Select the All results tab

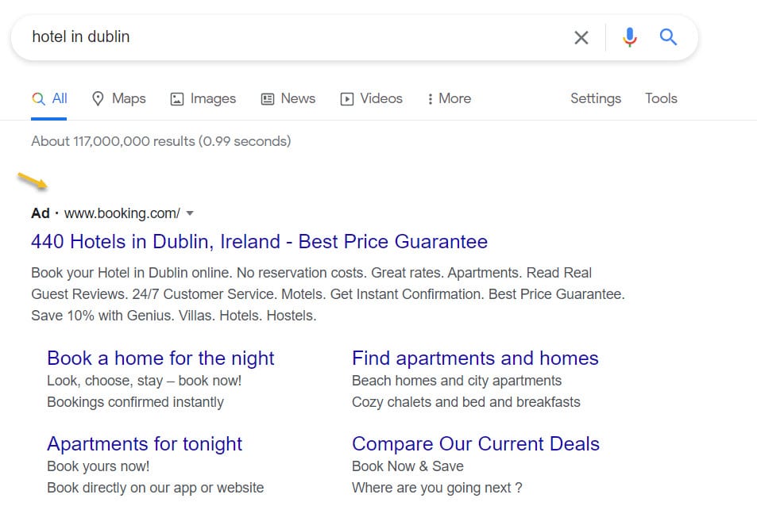(x=48, y=98)
